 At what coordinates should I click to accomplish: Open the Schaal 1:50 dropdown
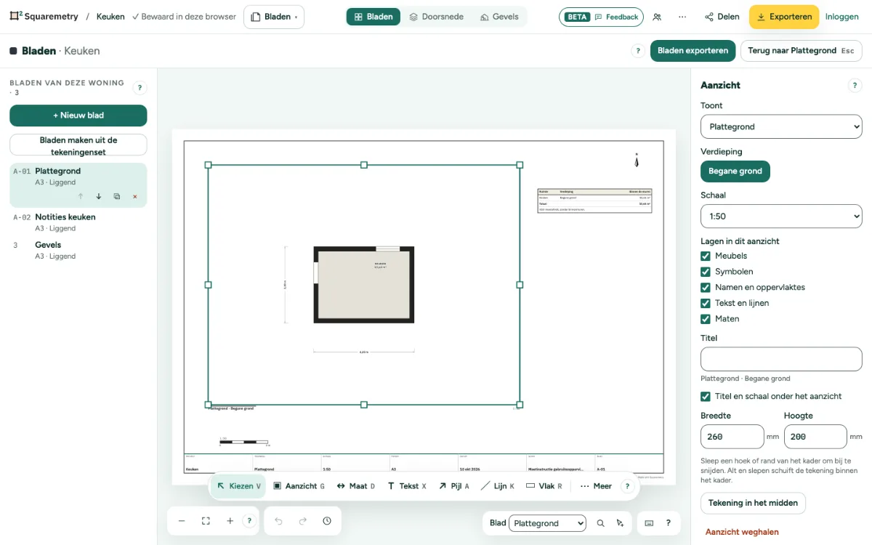pyautogui.click(x=781, y=217)
